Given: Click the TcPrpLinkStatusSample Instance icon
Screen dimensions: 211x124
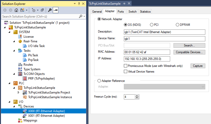Looking at the screenshot, I should coord(25,97).
